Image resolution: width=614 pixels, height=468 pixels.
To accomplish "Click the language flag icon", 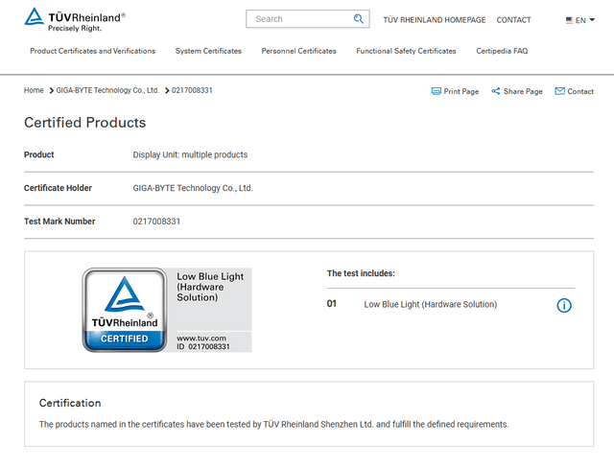I will coord(569,20).
